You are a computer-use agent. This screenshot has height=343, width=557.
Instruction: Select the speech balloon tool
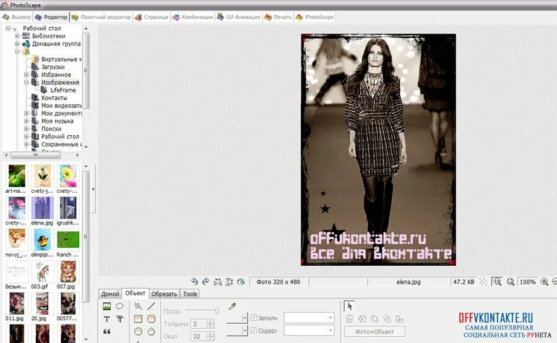pos(119,306)
